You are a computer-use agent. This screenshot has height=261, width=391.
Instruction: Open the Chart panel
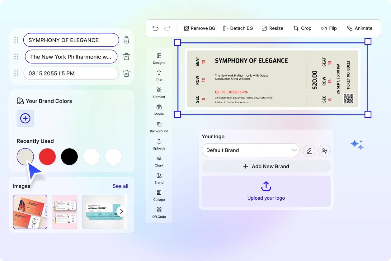pyautogui.click(x=159, y=162)
